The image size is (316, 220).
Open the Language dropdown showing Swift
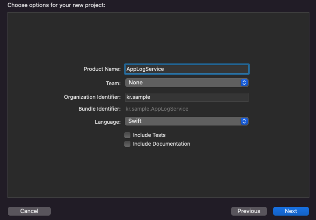click(x=183, y=121)
